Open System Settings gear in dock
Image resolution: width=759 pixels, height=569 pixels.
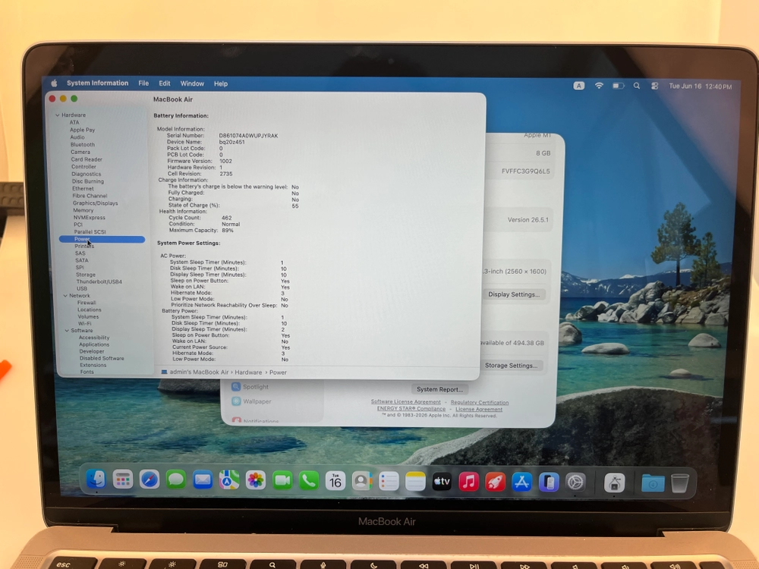[575, 483]
